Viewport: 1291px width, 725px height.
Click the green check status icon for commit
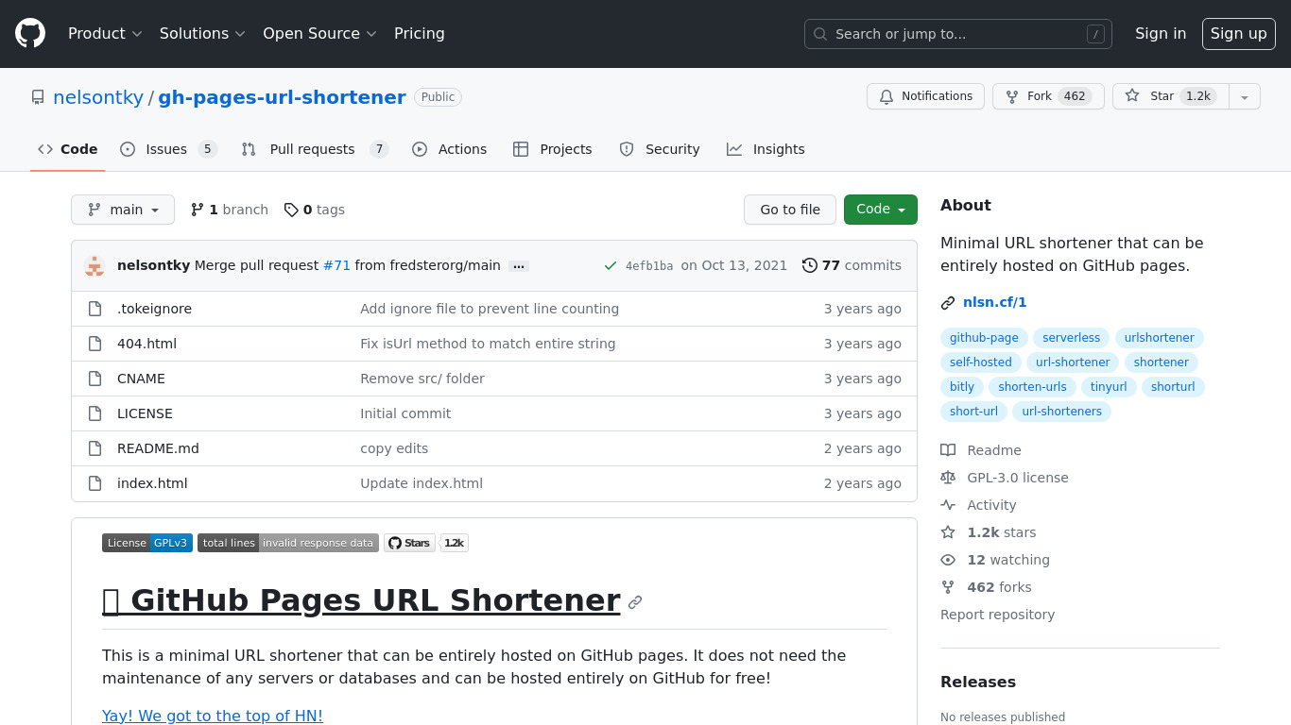click(x=611, y=266)
